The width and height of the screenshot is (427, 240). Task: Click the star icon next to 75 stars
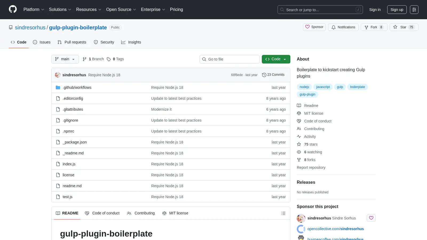coord(299,144)
